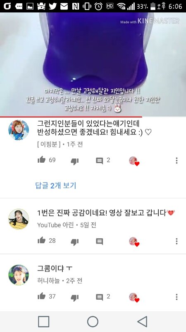This screenshot has height=332, width=186.
Task: Tap the video progress bar
Action: tap(93, 117)
